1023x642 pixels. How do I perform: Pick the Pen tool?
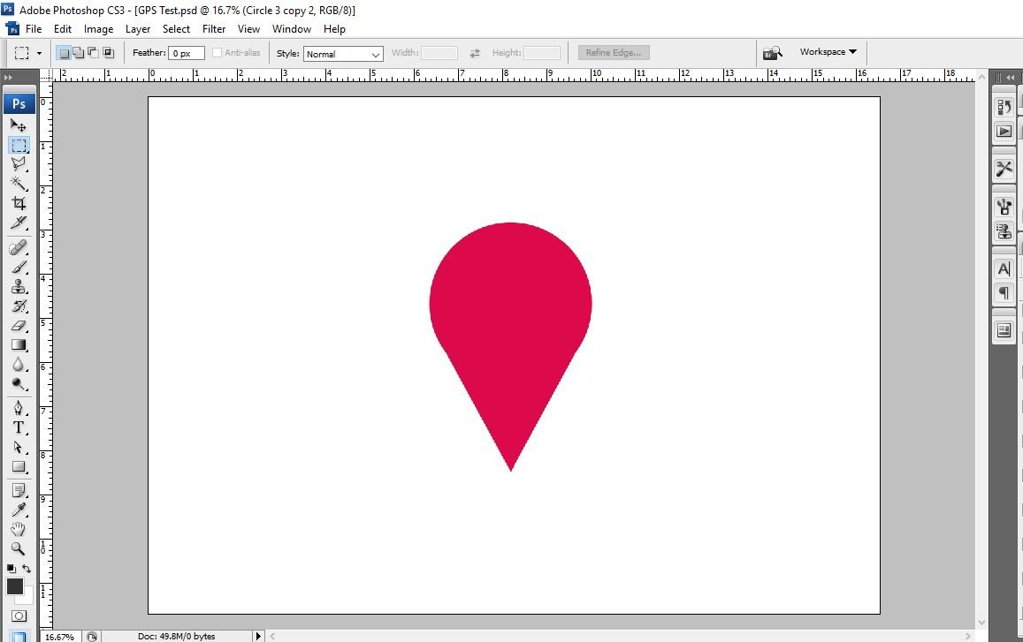tap(19, 409)
